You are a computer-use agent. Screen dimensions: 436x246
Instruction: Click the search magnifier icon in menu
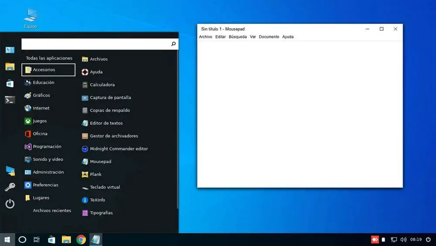pos(174,44)
